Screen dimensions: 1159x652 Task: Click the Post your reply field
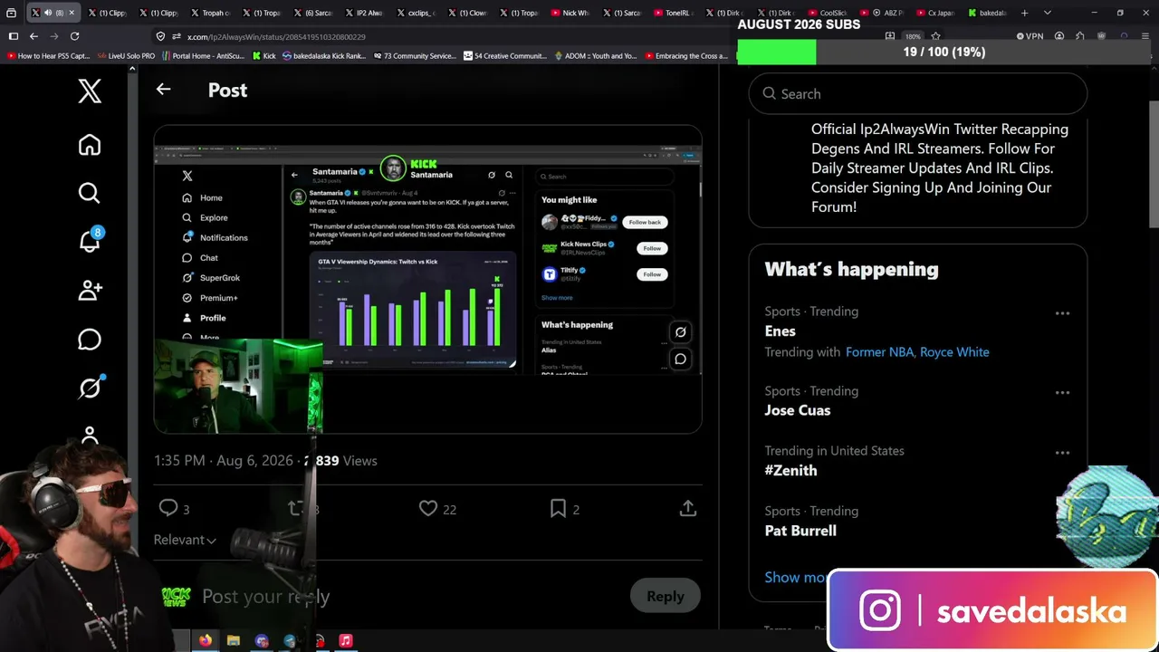pos(265,596)
